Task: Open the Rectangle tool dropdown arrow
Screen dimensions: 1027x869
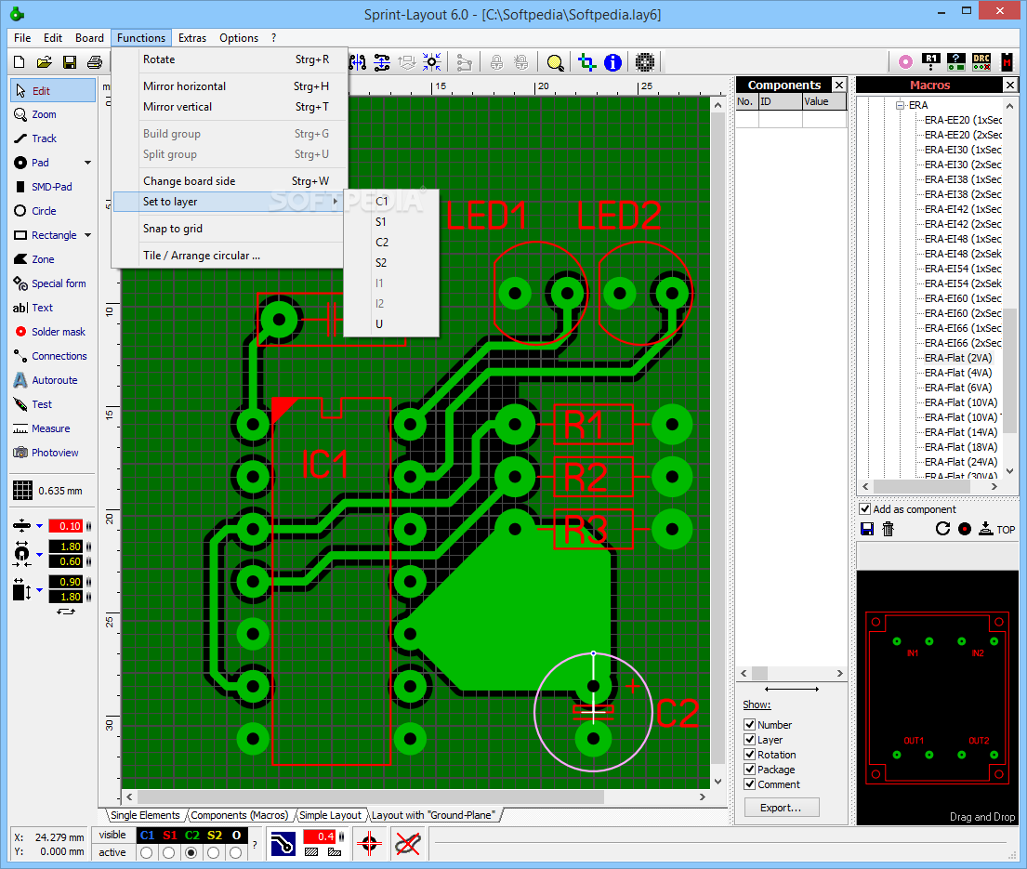Action: click(87, 236)
